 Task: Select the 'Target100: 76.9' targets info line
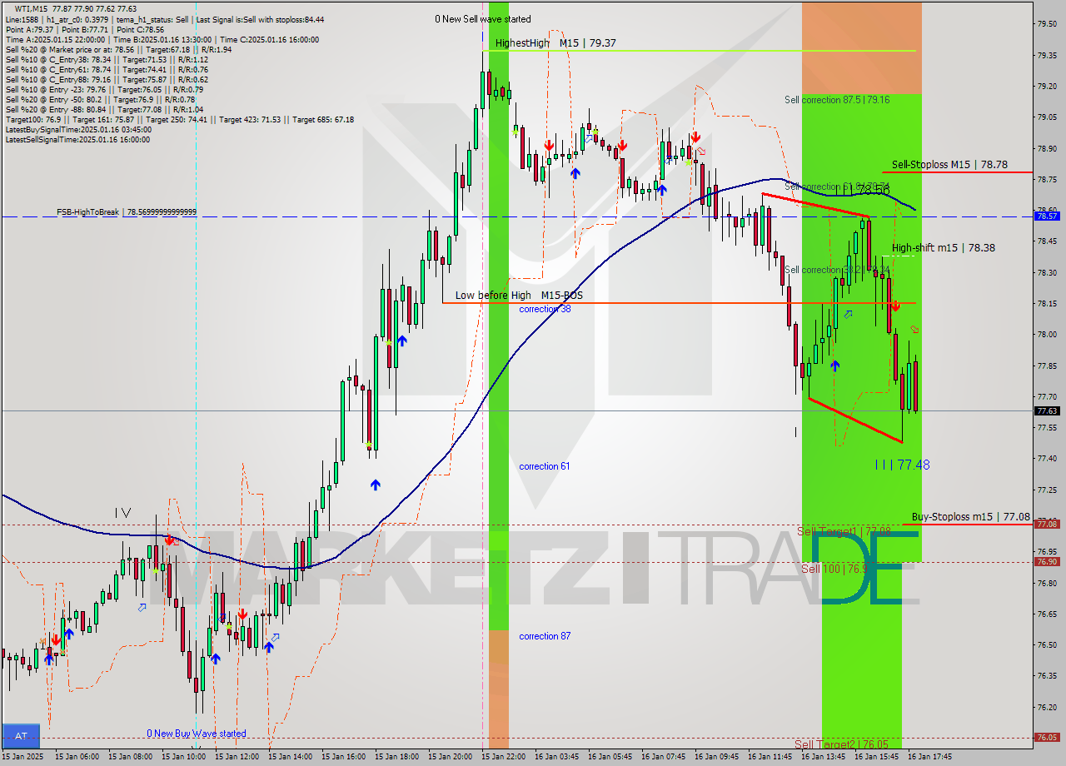179,120
